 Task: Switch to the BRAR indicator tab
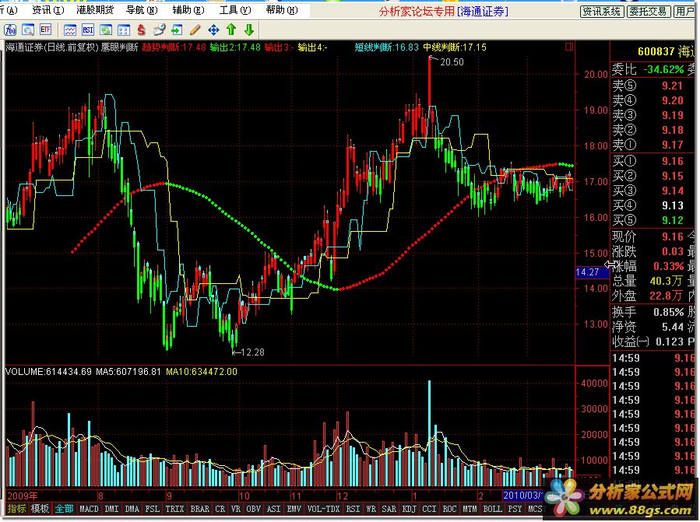tap(199, 509)
